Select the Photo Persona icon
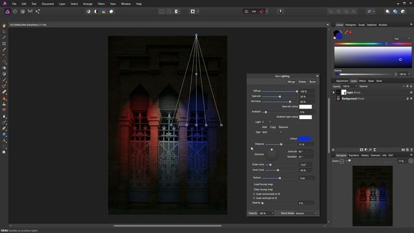 tap(7, 12)
